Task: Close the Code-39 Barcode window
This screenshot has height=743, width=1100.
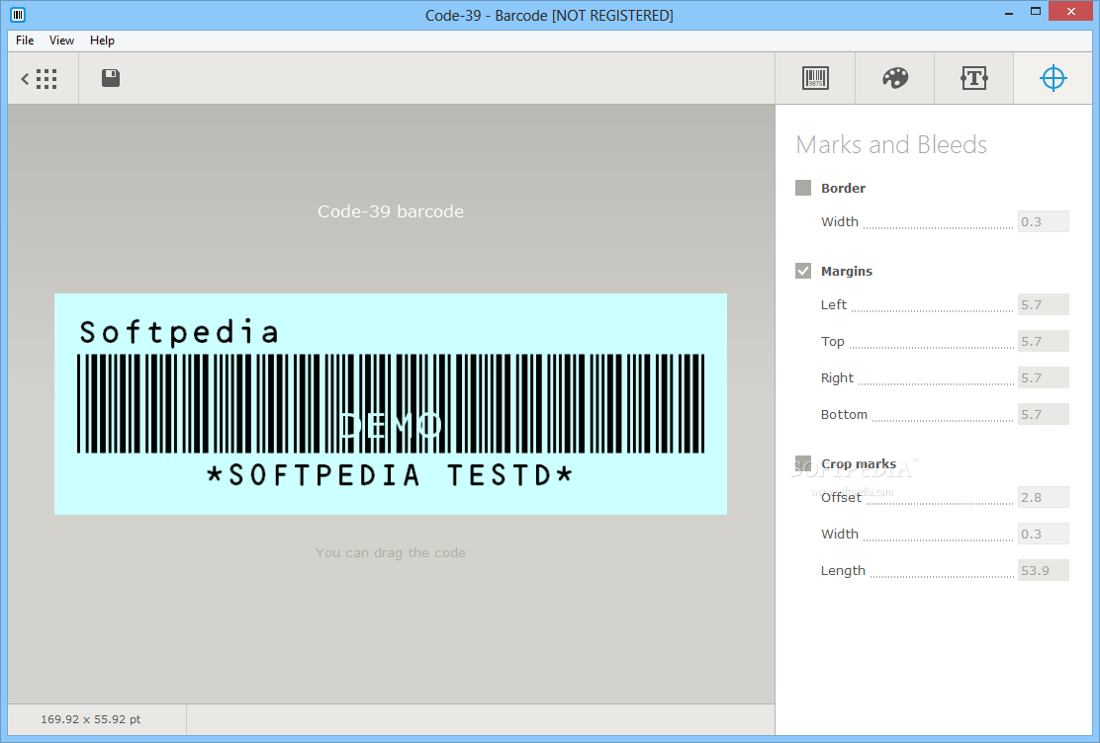Action: [1070, 11]
